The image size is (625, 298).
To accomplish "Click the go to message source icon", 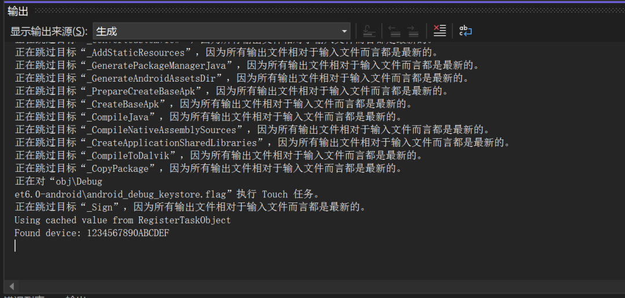I will tap(369, 31).
